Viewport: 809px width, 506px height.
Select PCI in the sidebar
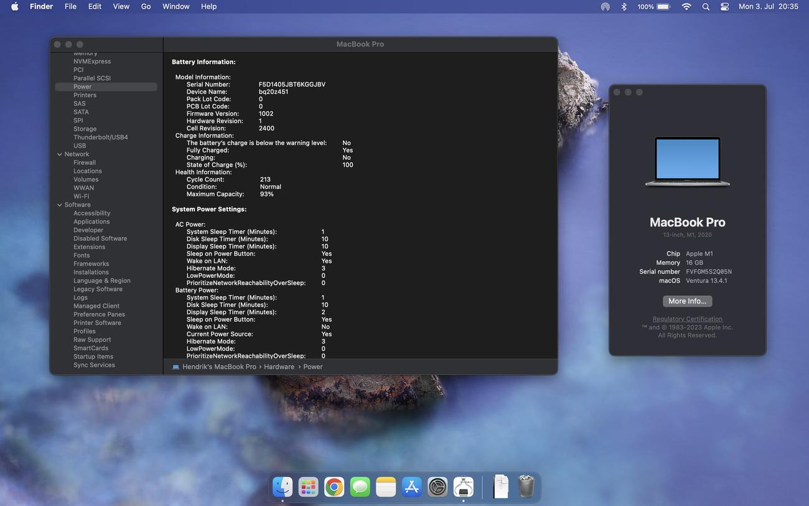tap(78, 70)
